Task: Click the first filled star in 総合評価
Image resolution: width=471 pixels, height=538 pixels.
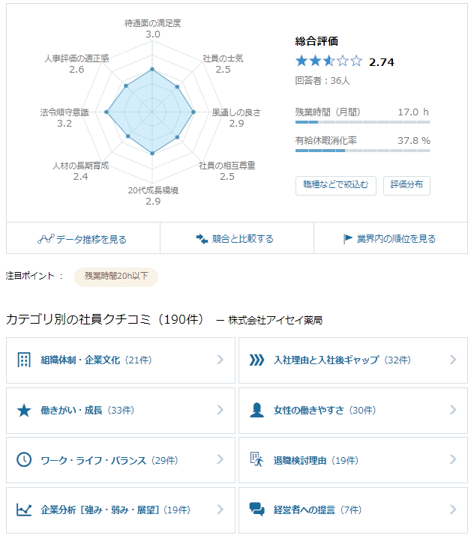Action: [301, 61]
